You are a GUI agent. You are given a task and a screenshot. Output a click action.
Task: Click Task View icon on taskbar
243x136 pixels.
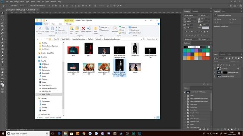coord(53,133)
